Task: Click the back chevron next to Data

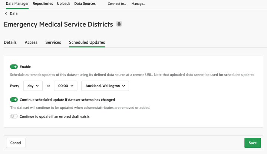Action: click(x=6, y=13)
